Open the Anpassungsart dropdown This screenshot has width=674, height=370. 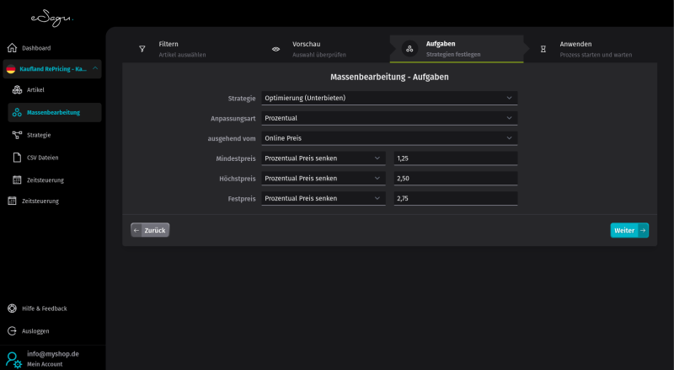[x=389, y=118]
